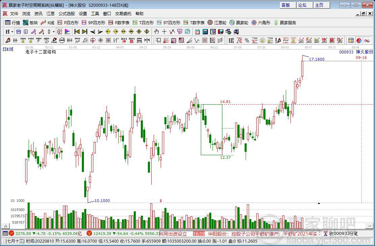
Task: Toggle the infinity symbol button
Action: 367,40
